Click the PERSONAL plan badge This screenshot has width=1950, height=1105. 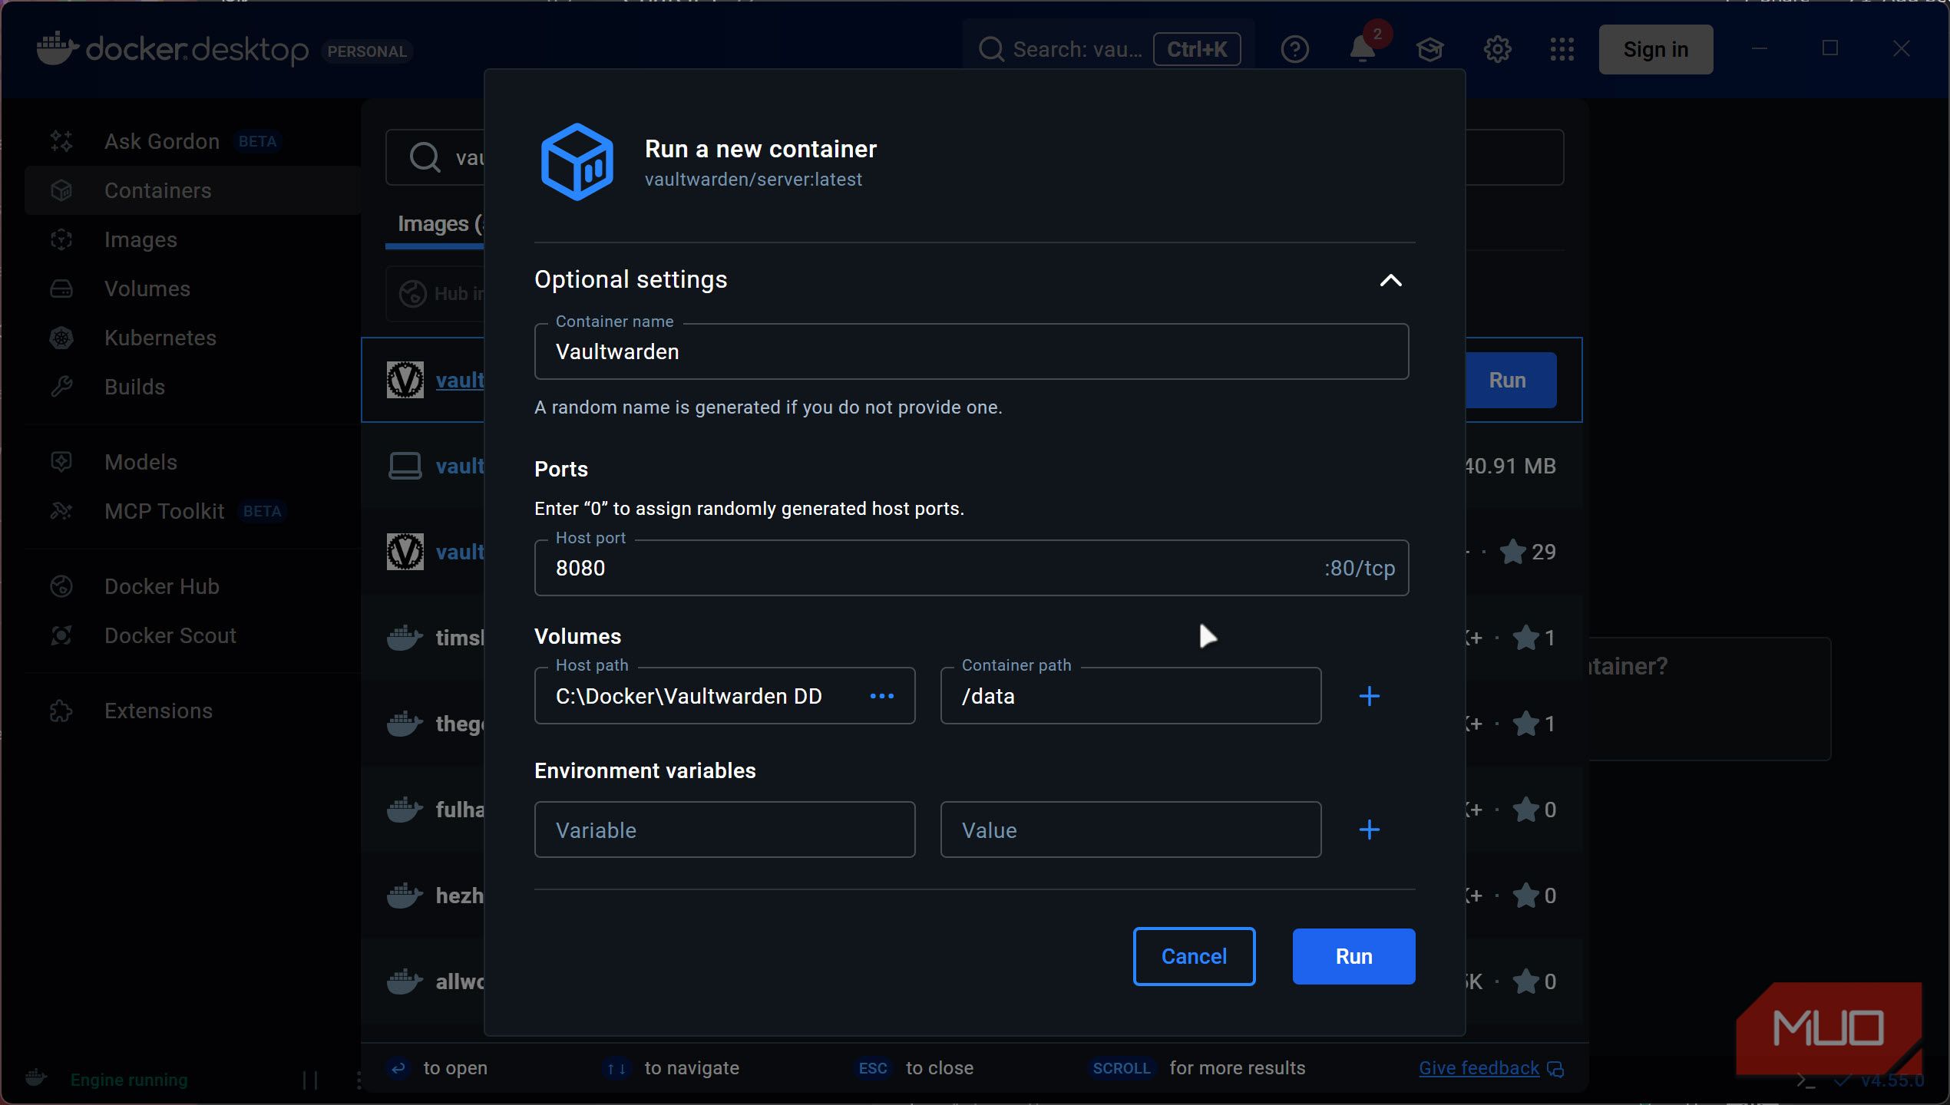click(367, 51)
